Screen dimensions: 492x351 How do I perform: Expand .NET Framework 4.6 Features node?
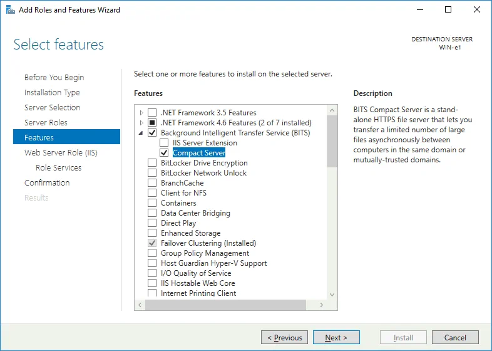141,123
